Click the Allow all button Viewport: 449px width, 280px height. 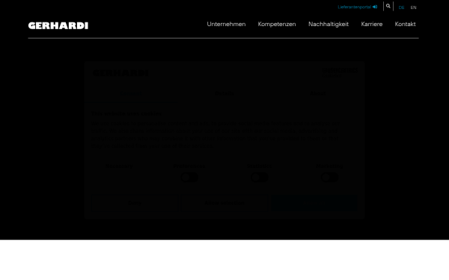[x=314, y=203]
